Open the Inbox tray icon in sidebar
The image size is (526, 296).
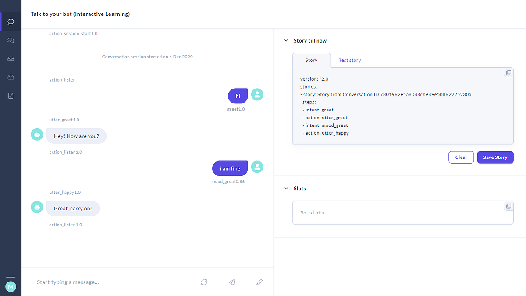pos(11,58)
